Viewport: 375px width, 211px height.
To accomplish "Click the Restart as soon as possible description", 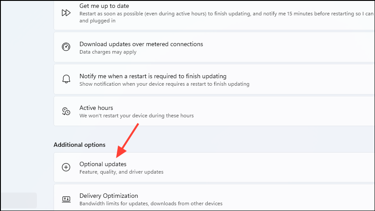I will tap(227, 17).
